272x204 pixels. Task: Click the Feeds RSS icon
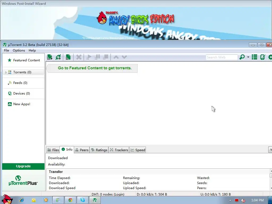[10, 83]
